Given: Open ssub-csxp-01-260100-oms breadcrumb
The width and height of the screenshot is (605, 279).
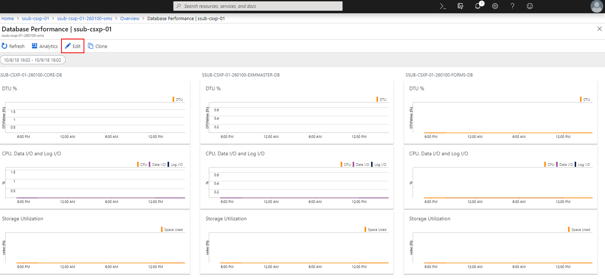Looking at the screenshot, I should [85, 19].
